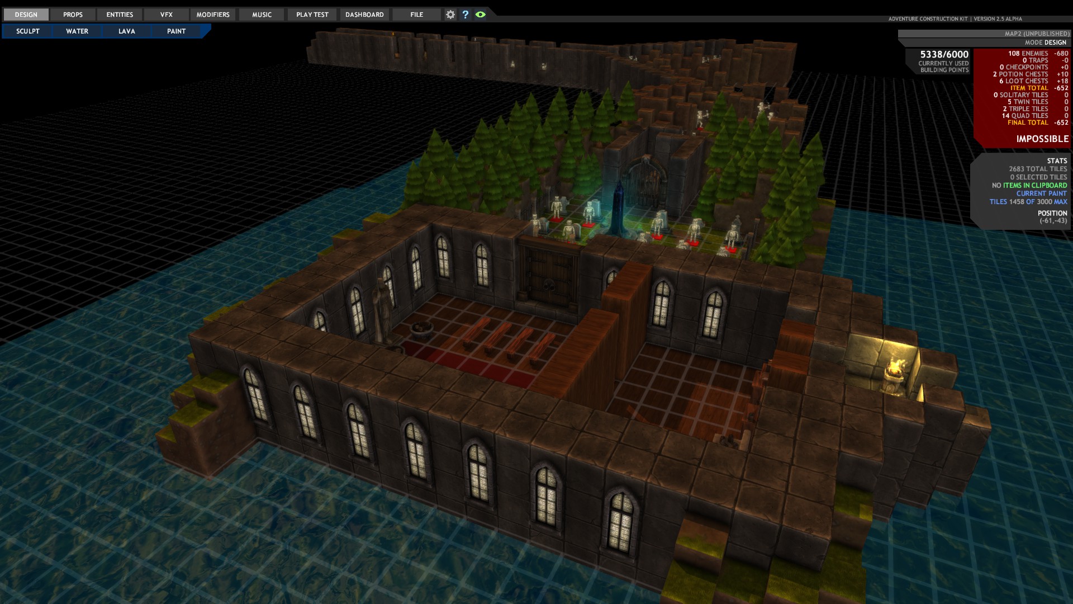Activate the Paint tool

pyautogui.click(x=176, y=31)
